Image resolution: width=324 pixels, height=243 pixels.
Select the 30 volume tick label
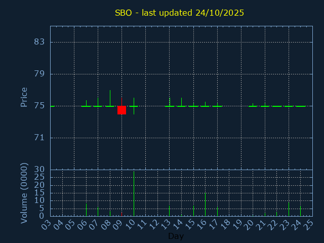click(39, 170)
